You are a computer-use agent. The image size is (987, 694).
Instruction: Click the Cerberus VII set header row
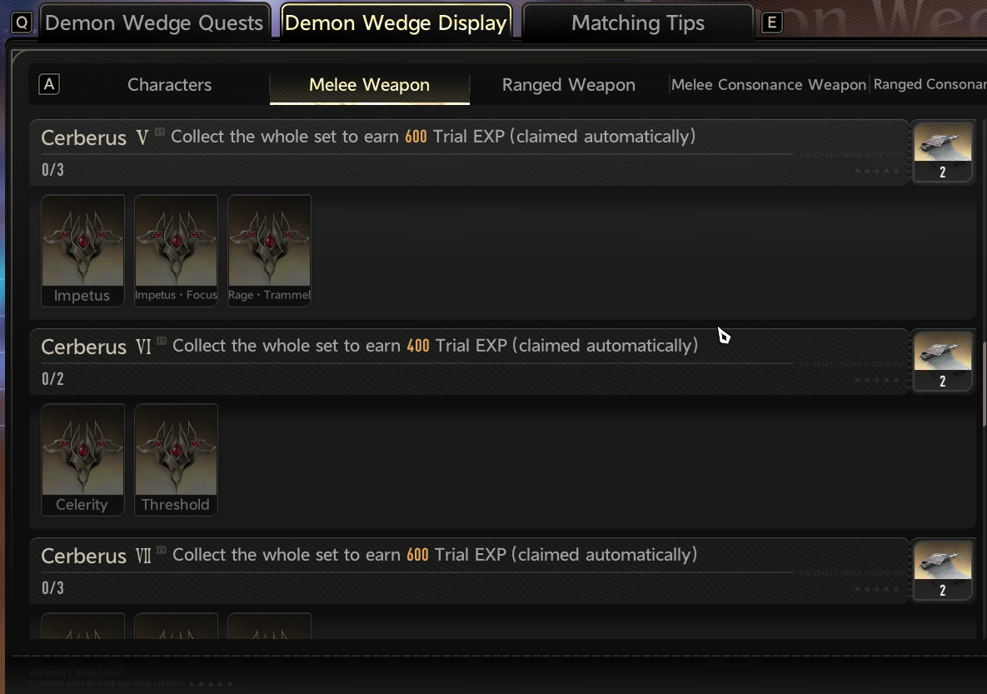pyautogui.click(x=470, y=570)
